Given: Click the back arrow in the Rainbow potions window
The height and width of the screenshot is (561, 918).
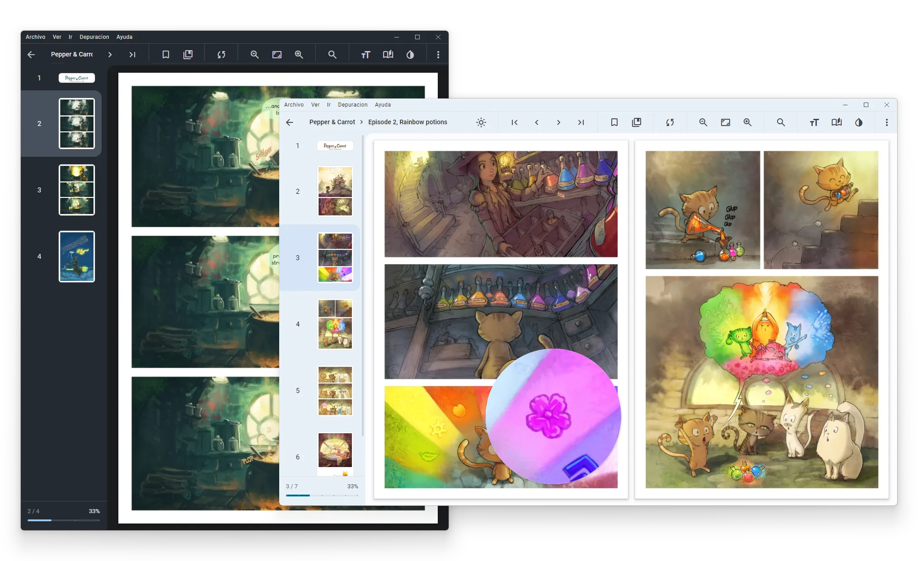Looking at the screenshot, I should tap(290, 122).
